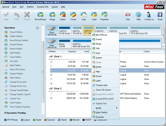Open the Wizard menu
166x126 pixels.
(x=55, y=7)
